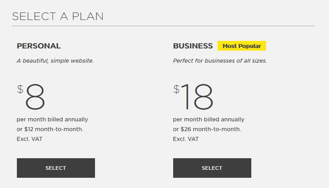Click "Perfect for businesses of all sizes." tagline
This screenshot has height=188, width=329.
[220, 61]
